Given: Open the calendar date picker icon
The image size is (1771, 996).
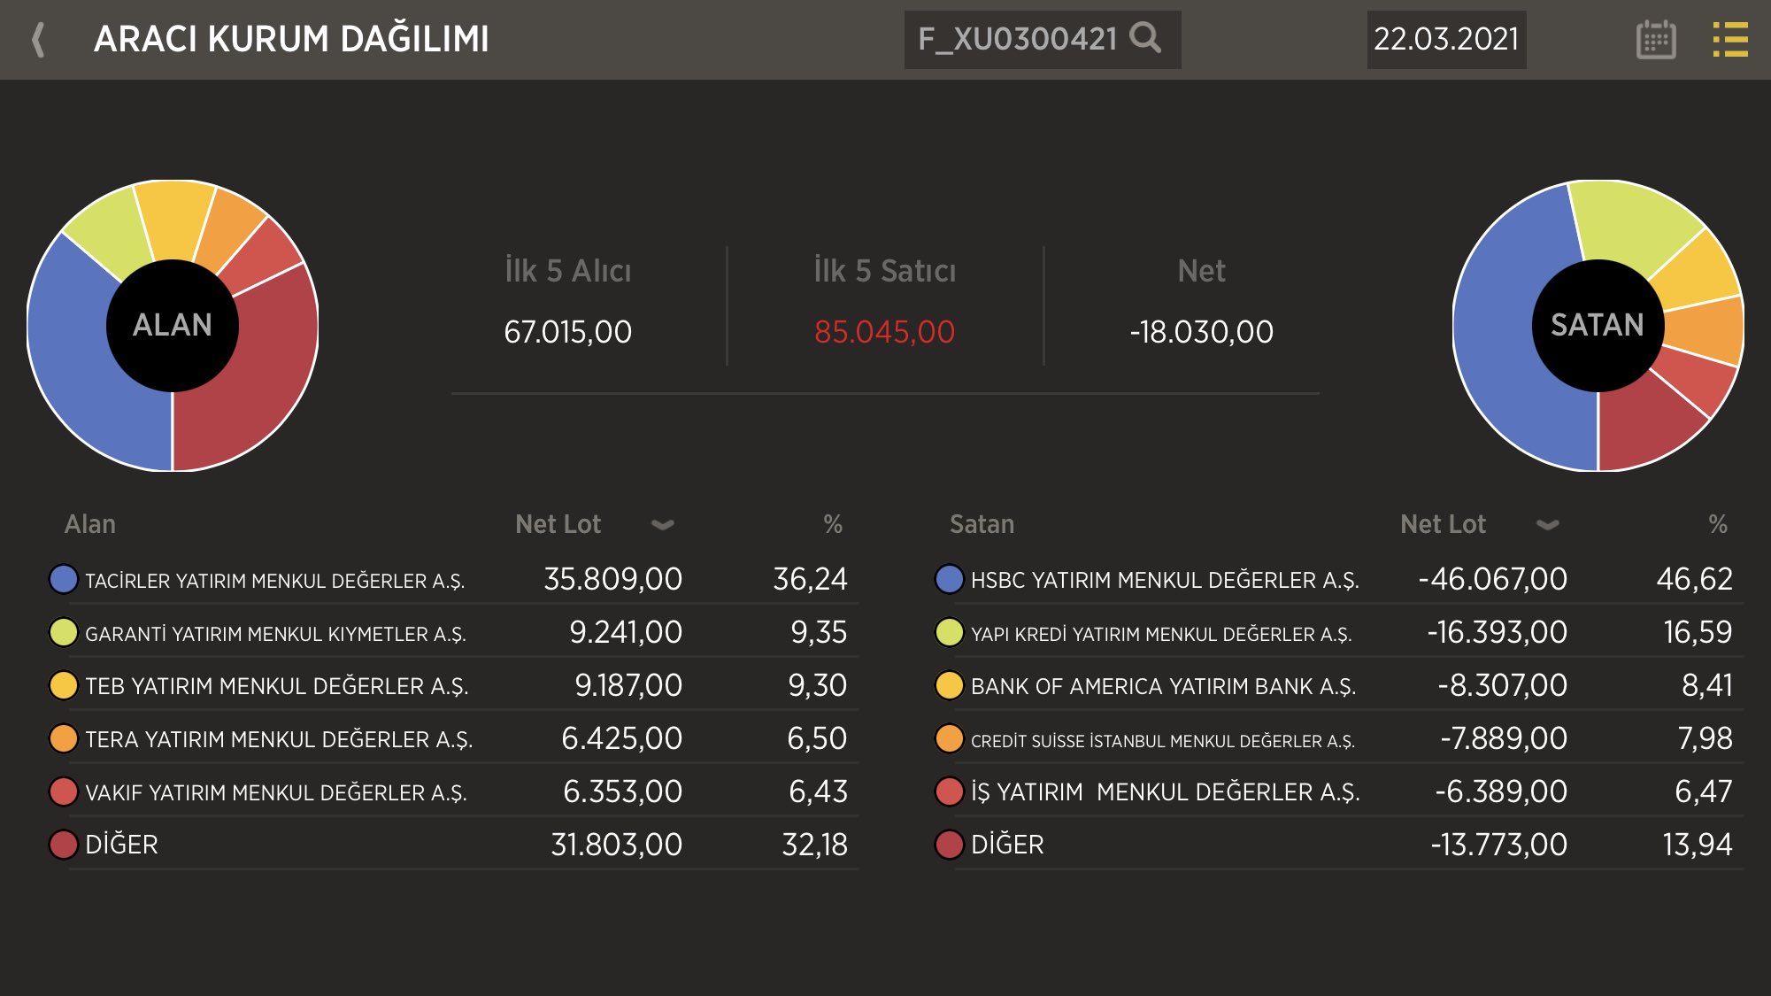Looking at the screenshot, I should click(x=1655, y=40).
